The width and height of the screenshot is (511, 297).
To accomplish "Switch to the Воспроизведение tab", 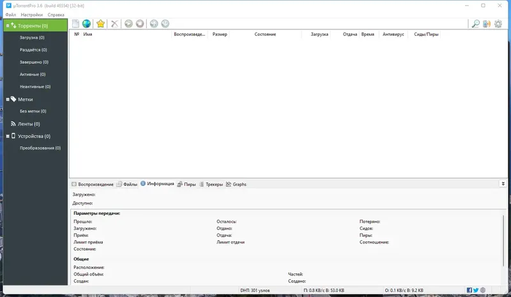I will pos(93,184).
